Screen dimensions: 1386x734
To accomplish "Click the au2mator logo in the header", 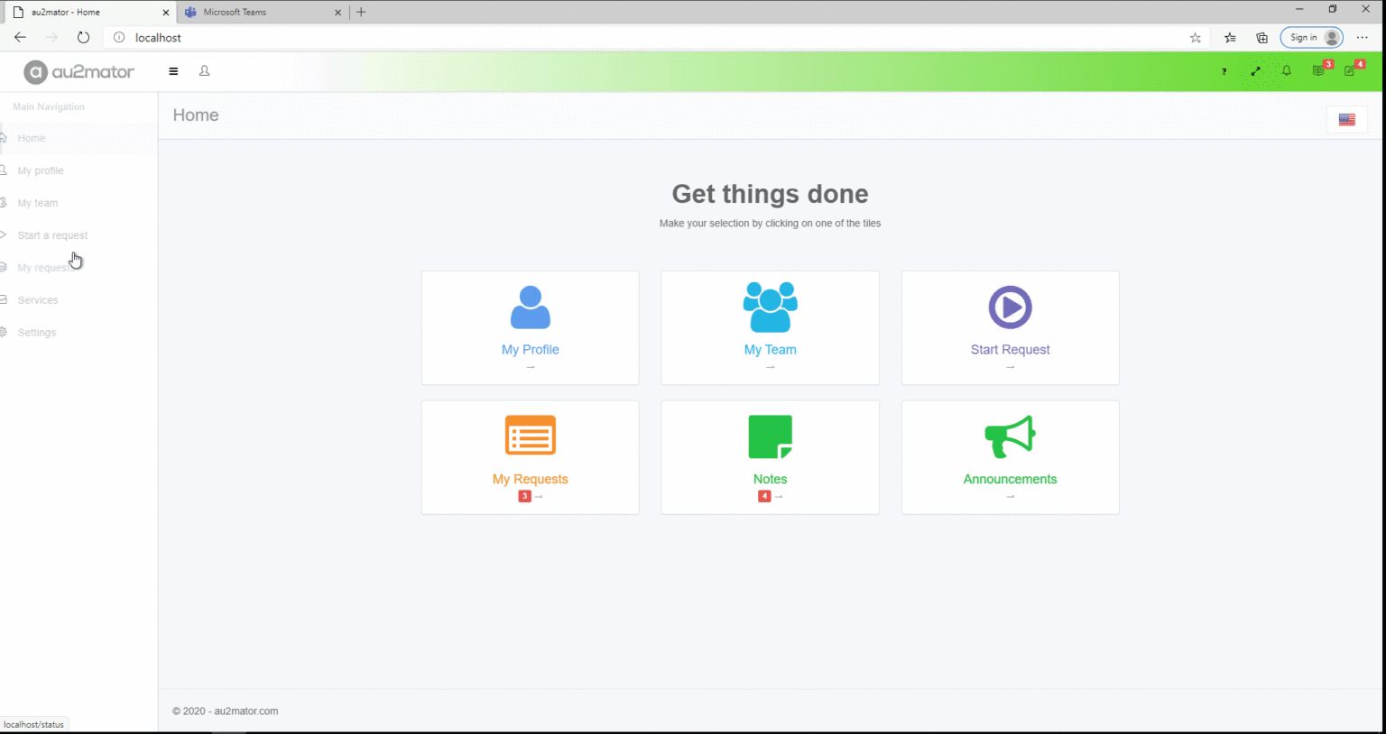I will pos(79,72).
